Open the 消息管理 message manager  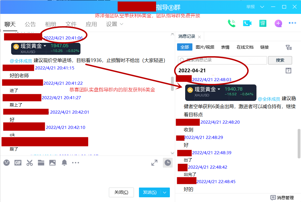click(282, 198)
